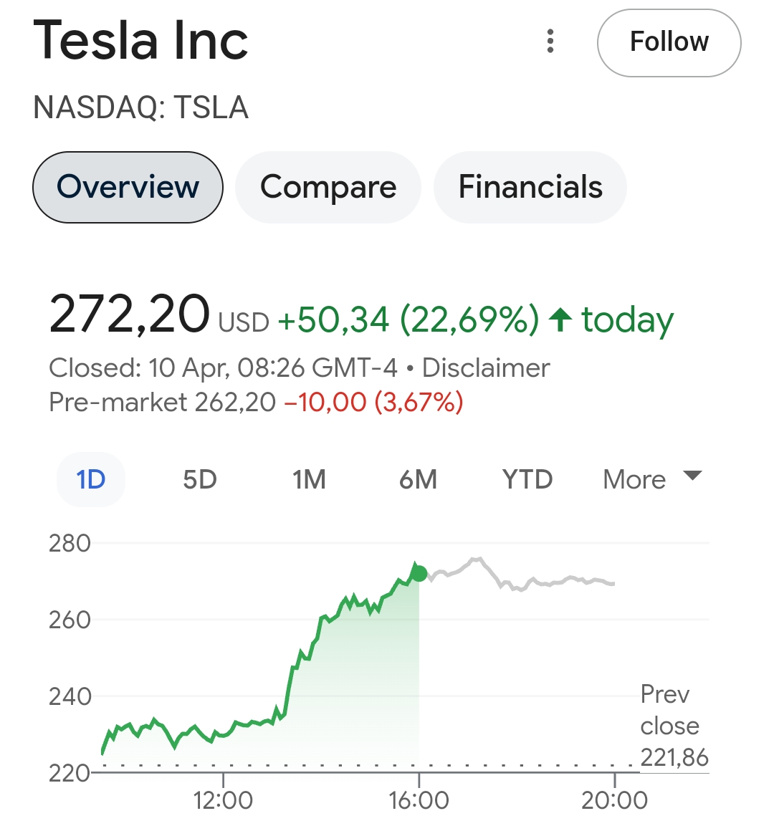Click the green dot marker on the chart
Screen dimensions: 774x831
(x=419, y=573)
